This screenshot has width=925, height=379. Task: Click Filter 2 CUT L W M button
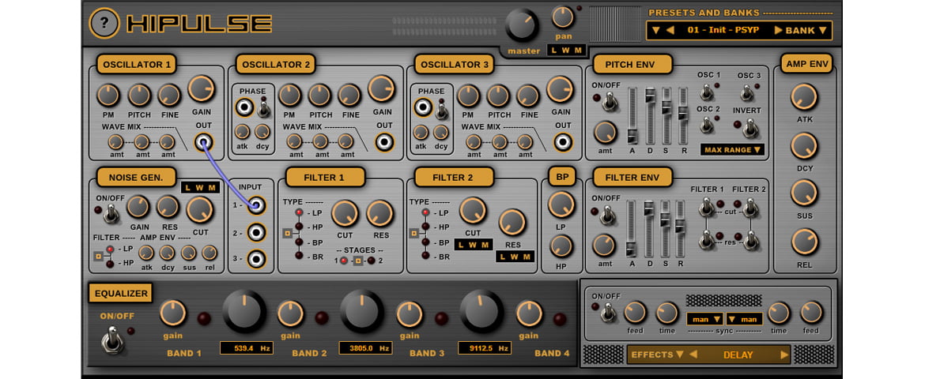(473, 244)
